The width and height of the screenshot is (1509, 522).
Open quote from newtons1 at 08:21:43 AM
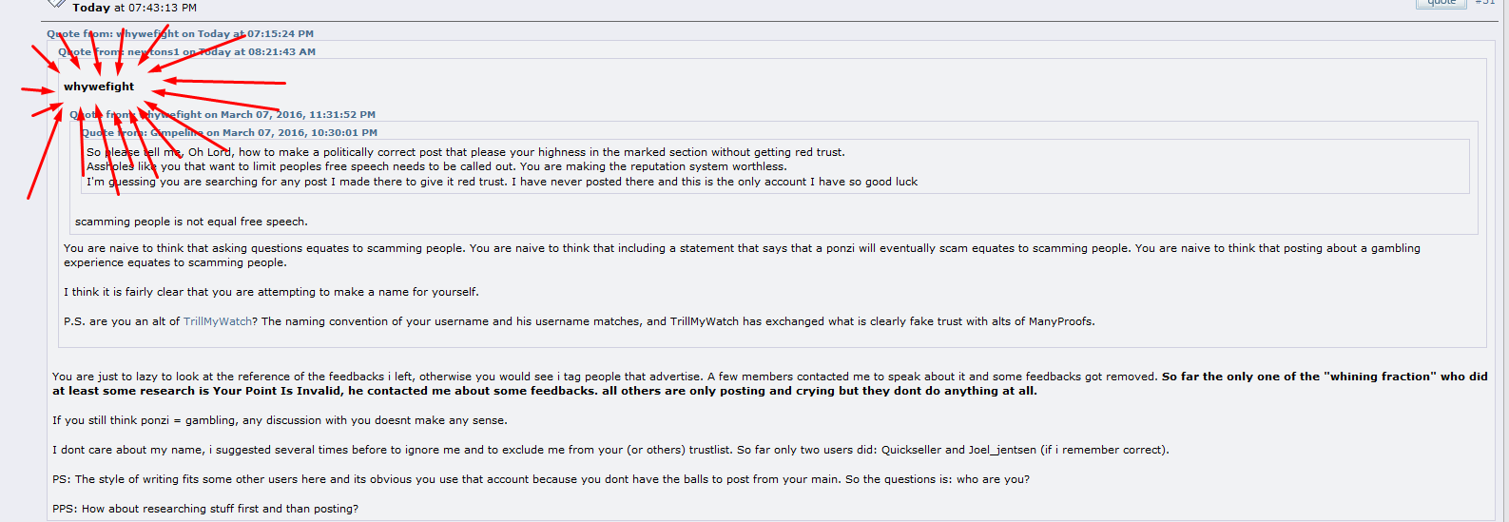186,51
